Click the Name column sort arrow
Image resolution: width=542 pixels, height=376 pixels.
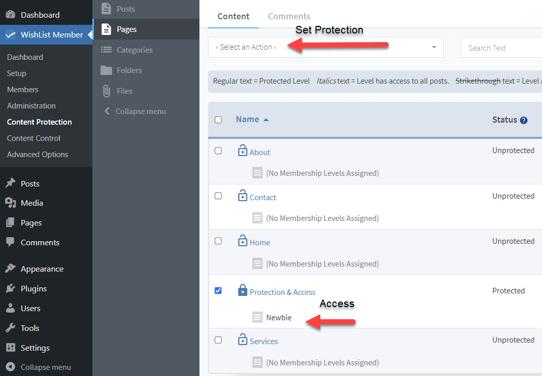tap(266, 120)
